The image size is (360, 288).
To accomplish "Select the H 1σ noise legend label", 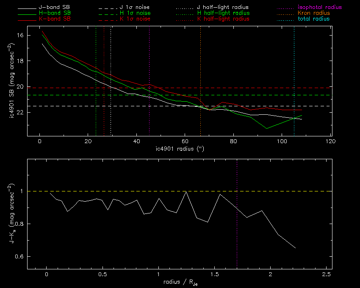I will [135, 14].
